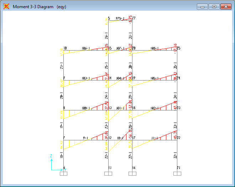Select beam label 106-1 on the top floor
The height and width of the screenshot is (187, 235).
click(x=86, y=48)
